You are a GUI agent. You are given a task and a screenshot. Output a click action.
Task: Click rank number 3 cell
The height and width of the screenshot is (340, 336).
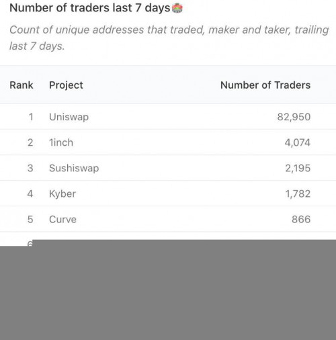[30, 168]
